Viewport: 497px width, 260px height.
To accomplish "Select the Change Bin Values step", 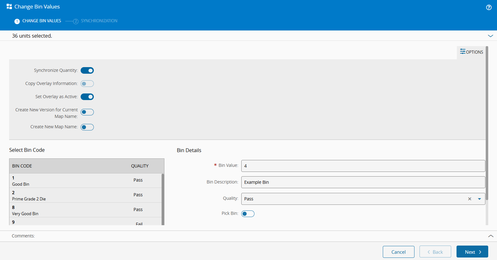I will click(x=41, y=21).
